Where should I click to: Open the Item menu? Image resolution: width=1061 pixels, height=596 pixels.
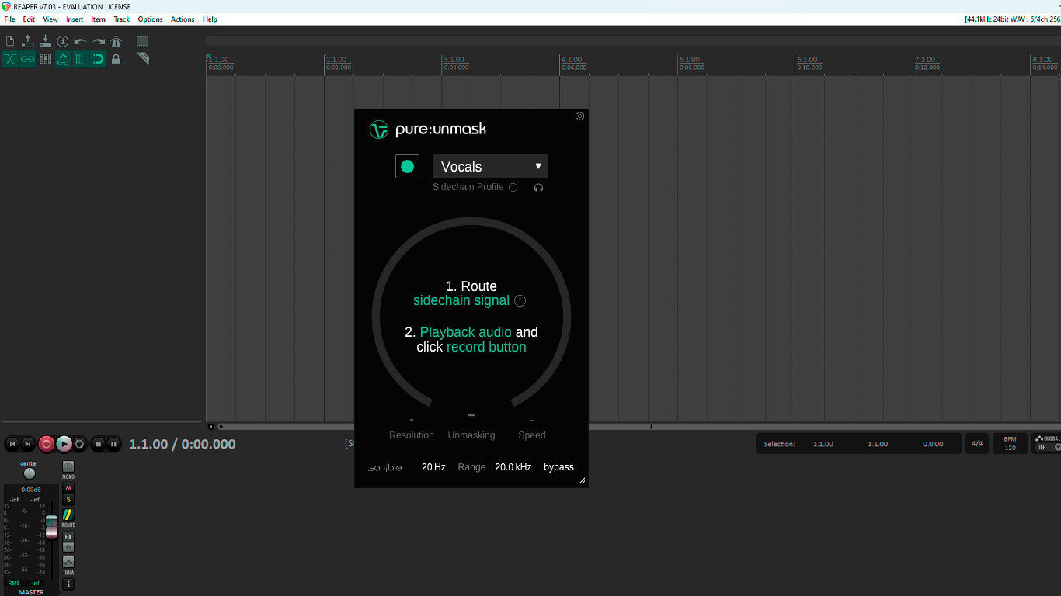[98, 19]
